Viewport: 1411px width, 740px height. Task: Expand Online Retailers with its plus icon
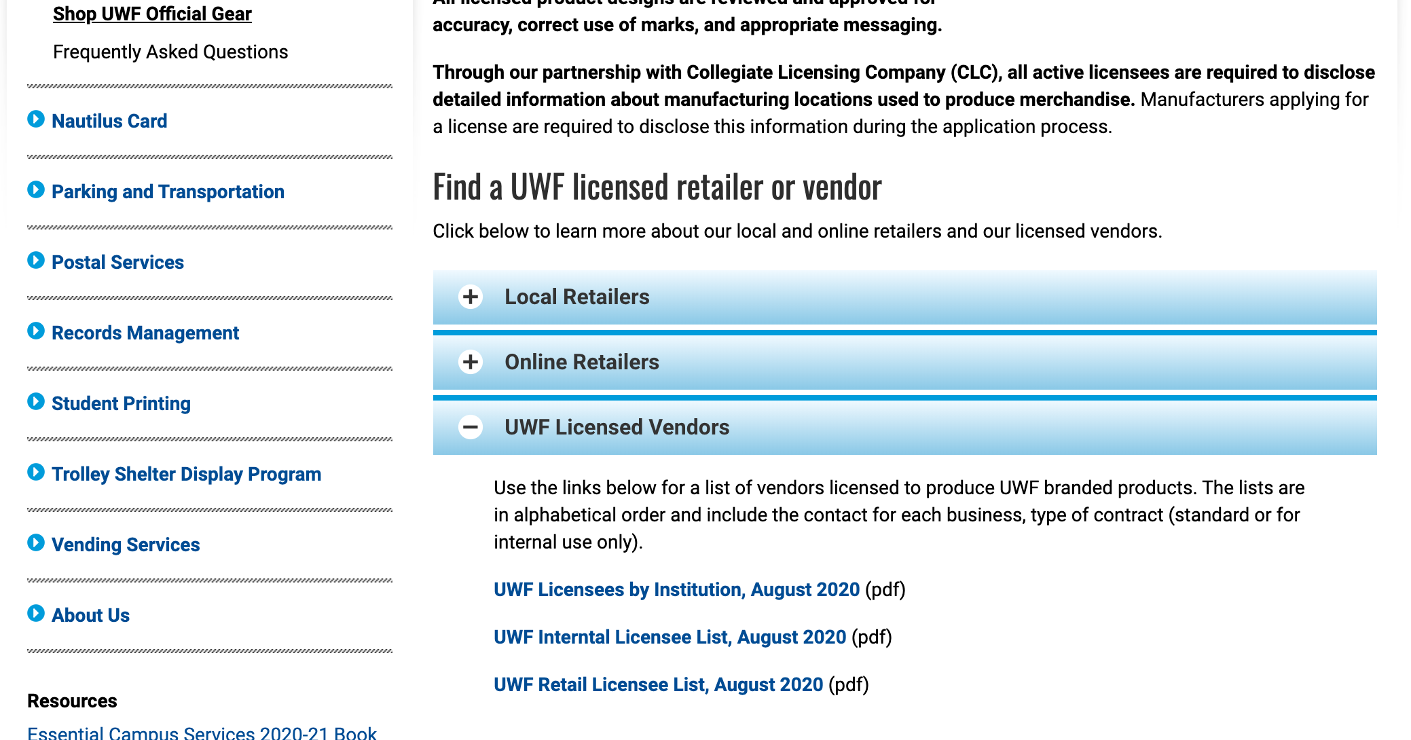[471, 362]
